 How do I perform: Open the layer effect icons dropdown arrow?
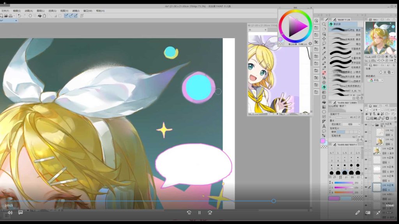(393, 72)
